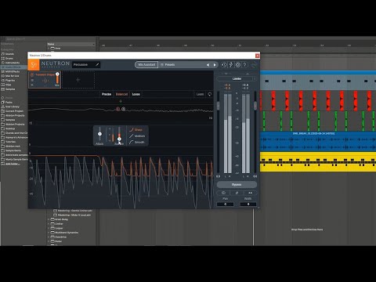Add a new module with plus slot
The height and width of the screenshot is (282, 376).
pos(78,80)
